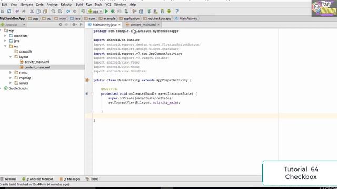Open the Android Monitor tool window

(37, 179)
